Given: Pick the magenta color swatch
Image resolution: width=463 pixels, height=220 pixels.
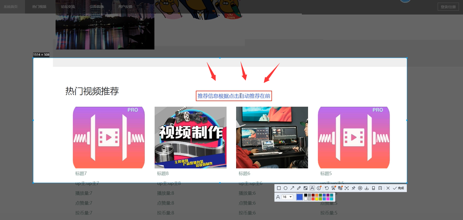Looking at the screenshot, I should point(328,199).
